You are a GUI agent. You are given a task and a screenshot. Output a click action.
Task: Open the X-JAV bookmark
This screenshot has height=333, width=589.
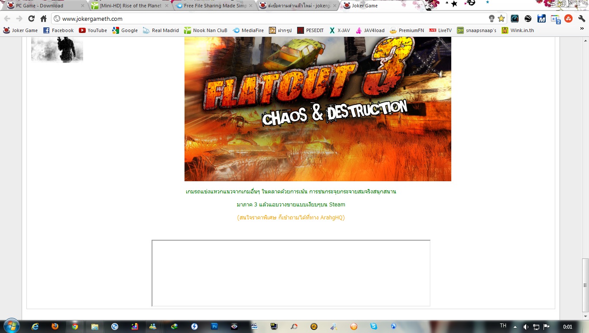tap(340, 30)
